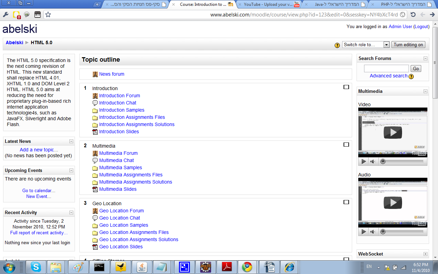The image size is (438, 274).
Task: Click the Introduction Chat bubble icon
Action: tap(95, 103)
